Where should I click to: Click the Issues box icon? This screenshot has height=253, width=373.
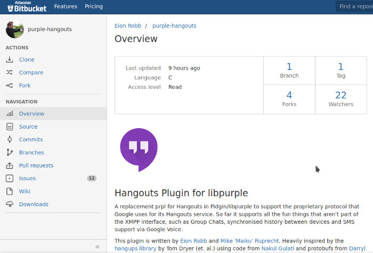[x=10, y=178]
